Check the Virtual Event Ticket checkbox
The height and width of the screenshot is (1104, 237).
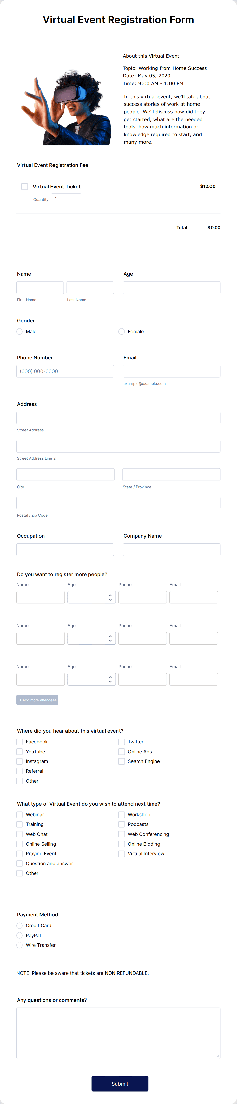(24, 187)
